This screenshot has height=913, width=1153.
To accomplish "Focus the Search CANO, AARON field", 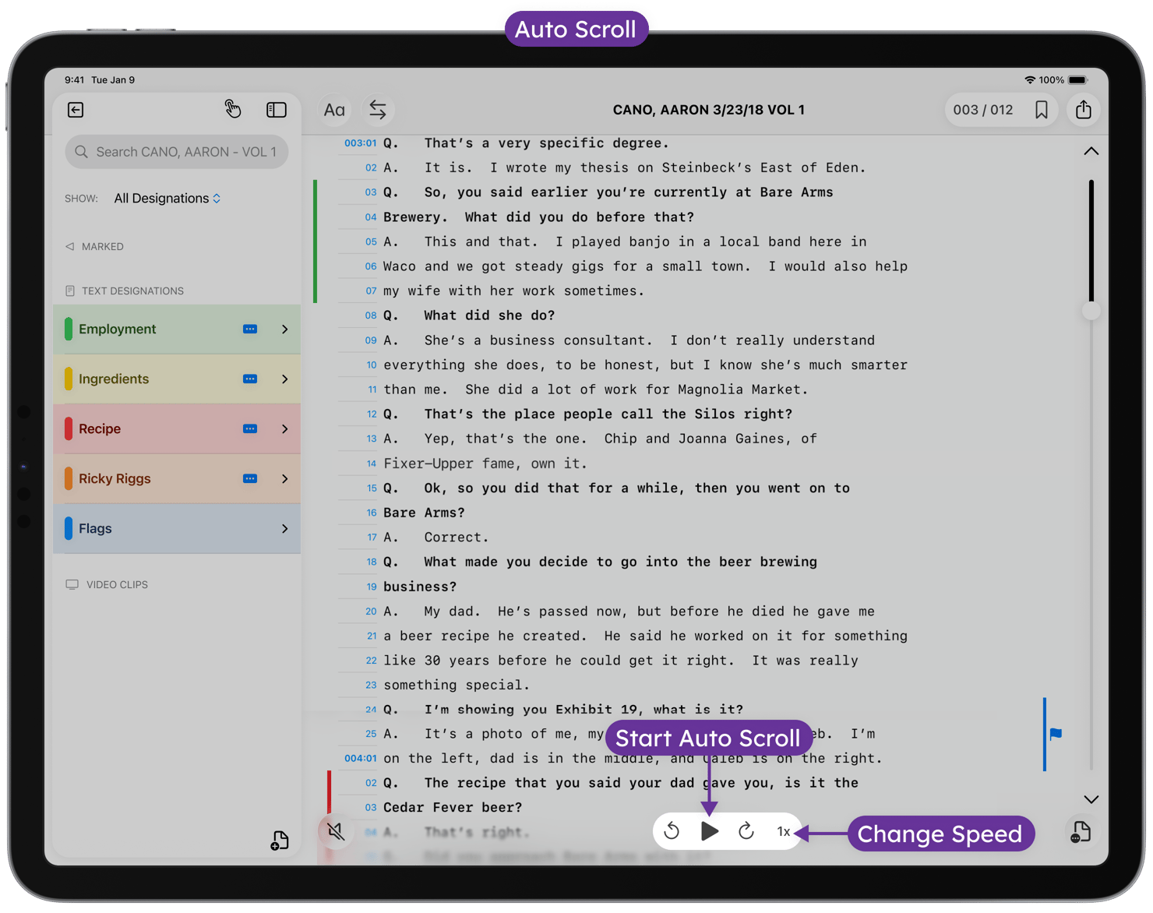I will 177,152.
